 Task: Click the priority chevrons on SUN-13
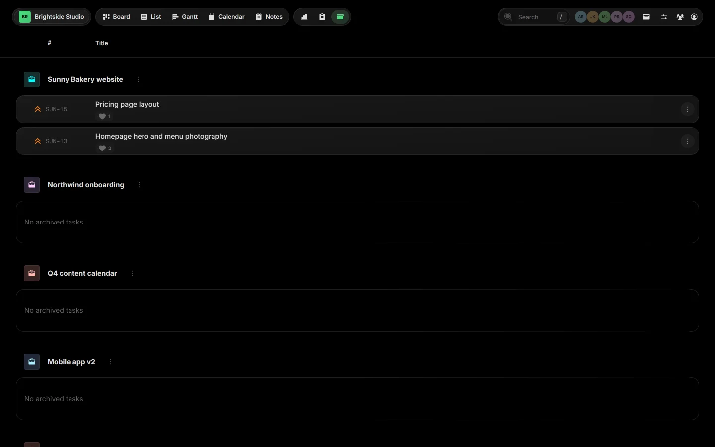coord(37,141)
